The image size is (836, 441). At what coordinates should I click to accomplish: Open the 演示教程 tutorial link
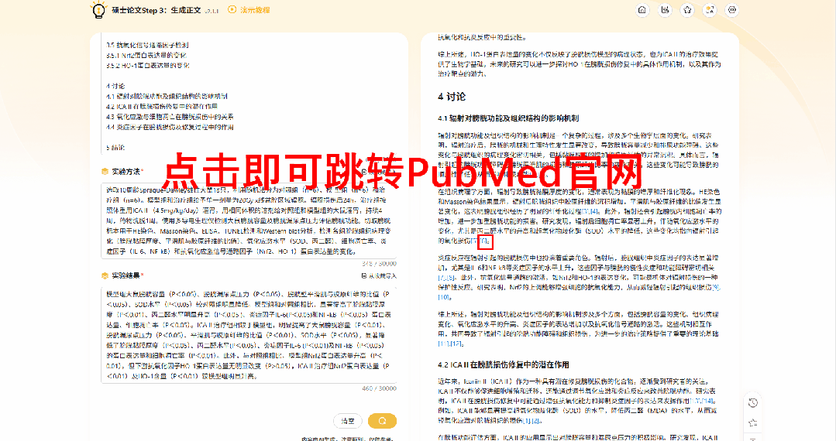pos(255,9)
